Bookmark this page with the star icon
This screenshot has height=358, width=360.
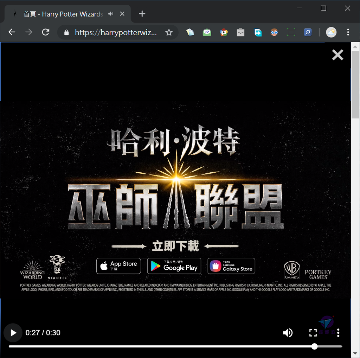point(169,32)
